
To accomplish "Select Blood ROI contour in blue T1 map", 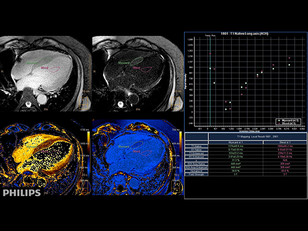I will point(146,153).
